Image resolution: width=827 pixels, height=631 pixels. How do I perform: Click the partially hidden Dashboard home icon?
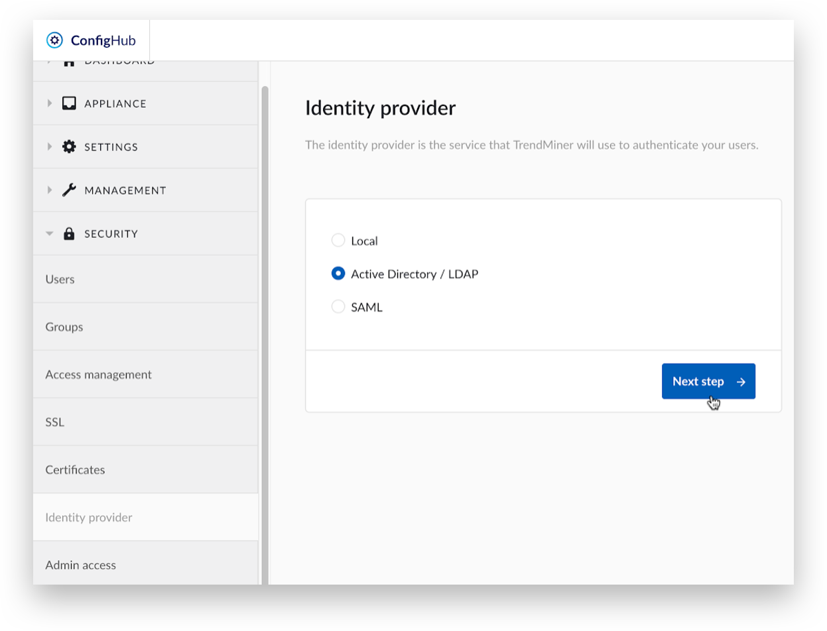click(x=69, y=62)
